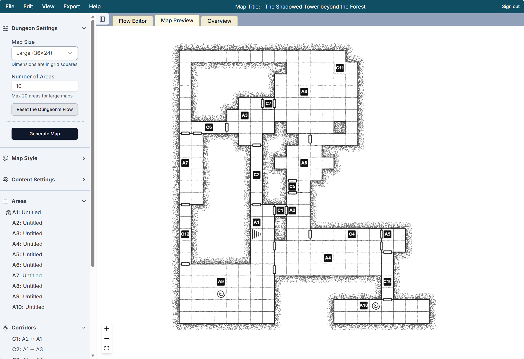524x359 pixels.
Task: Click the Content Settings people icon
Action: click(x=6, y=180)
